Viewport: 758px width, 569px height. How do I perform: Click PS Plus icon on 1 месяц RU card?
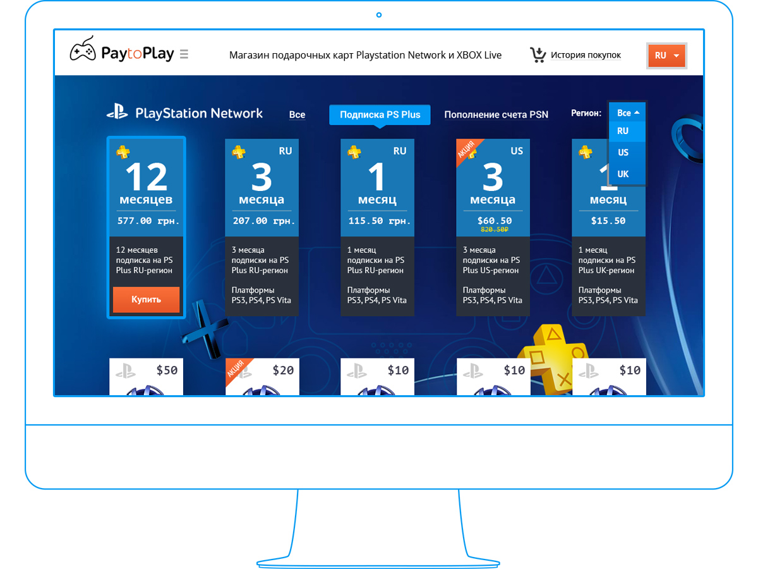[x=354, y=152]
